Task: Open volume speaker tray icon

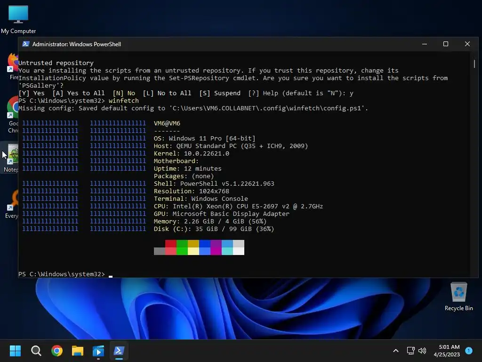Action: 422,351
